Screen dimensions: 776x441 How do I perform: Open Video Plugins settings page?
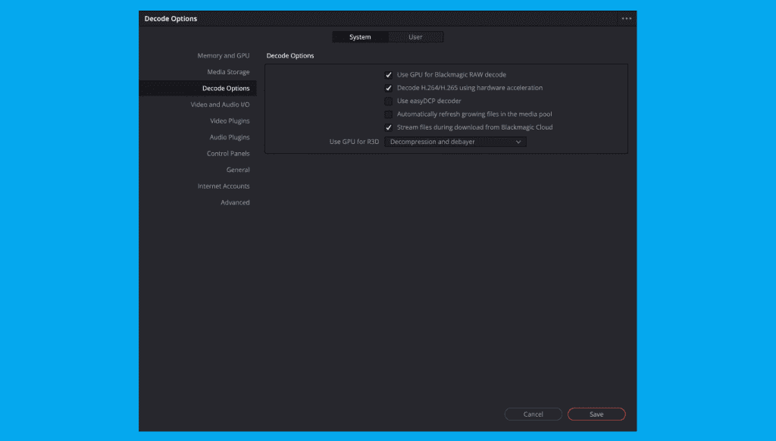[230, 121]
